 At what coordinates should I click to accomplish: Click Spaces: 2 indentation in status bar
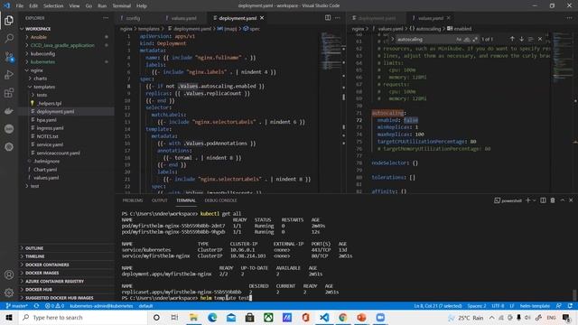pyautogui.click(x=477, y=306)
